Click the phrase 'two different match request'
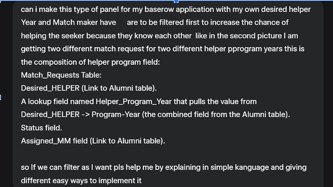The width and height of the screenshot is (333, 187). (x=96, y=49)
